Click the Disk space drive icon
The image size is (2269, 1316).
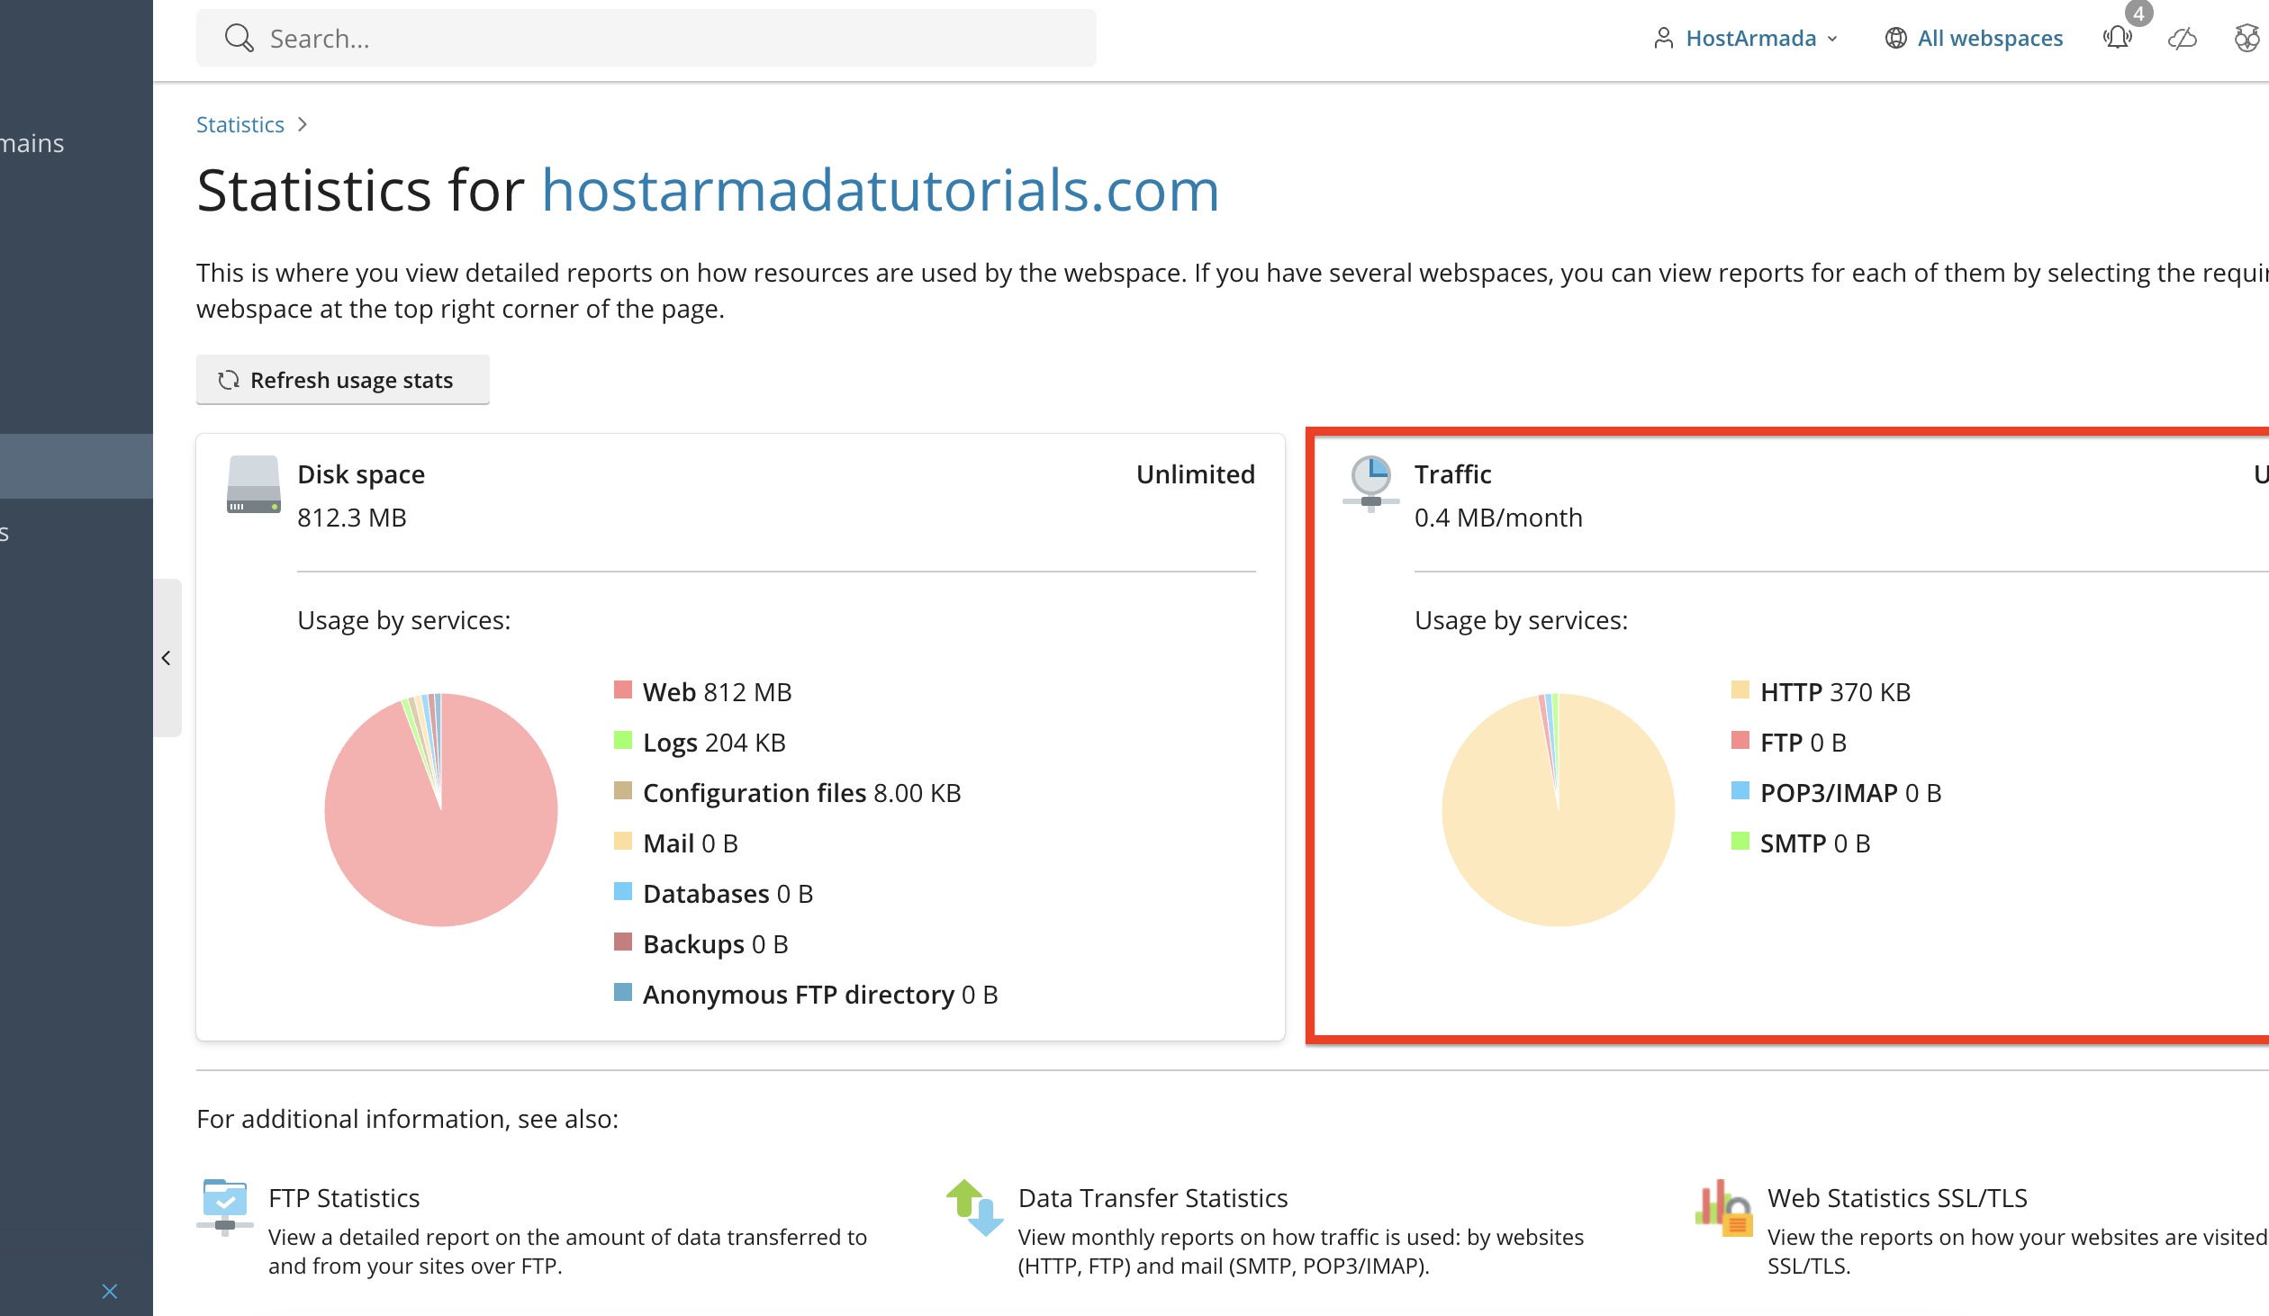254,484
